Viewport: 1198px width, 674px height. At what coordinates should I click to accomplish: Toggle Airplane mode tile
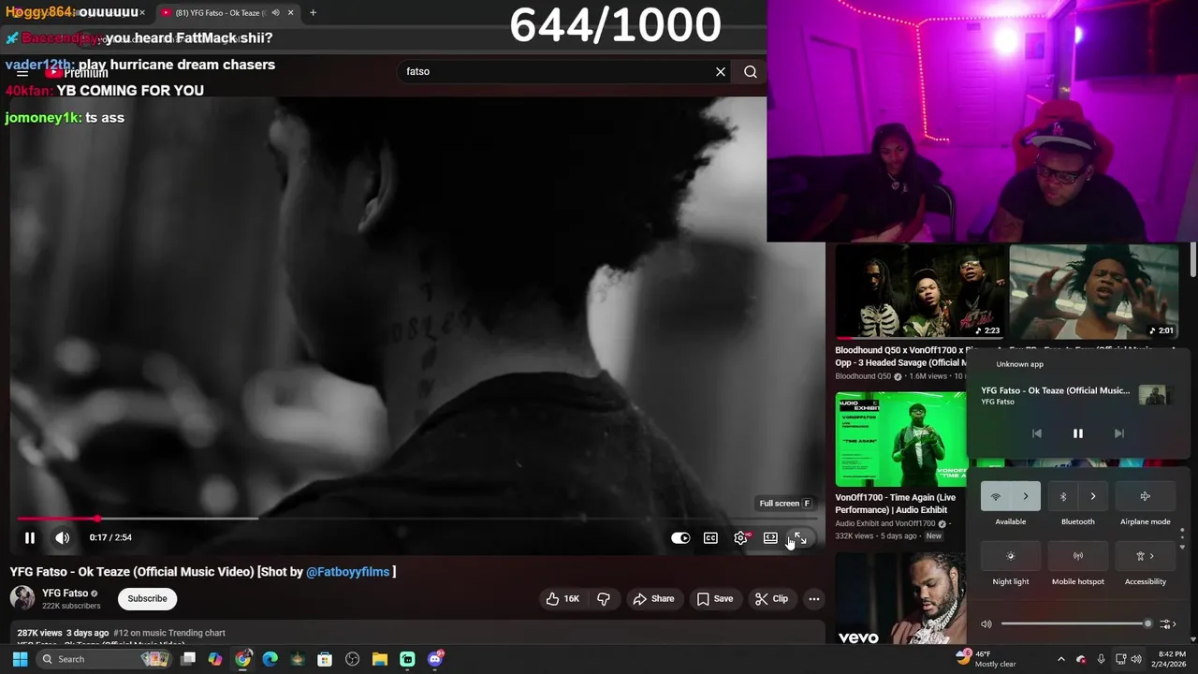tap(1146, 496)
